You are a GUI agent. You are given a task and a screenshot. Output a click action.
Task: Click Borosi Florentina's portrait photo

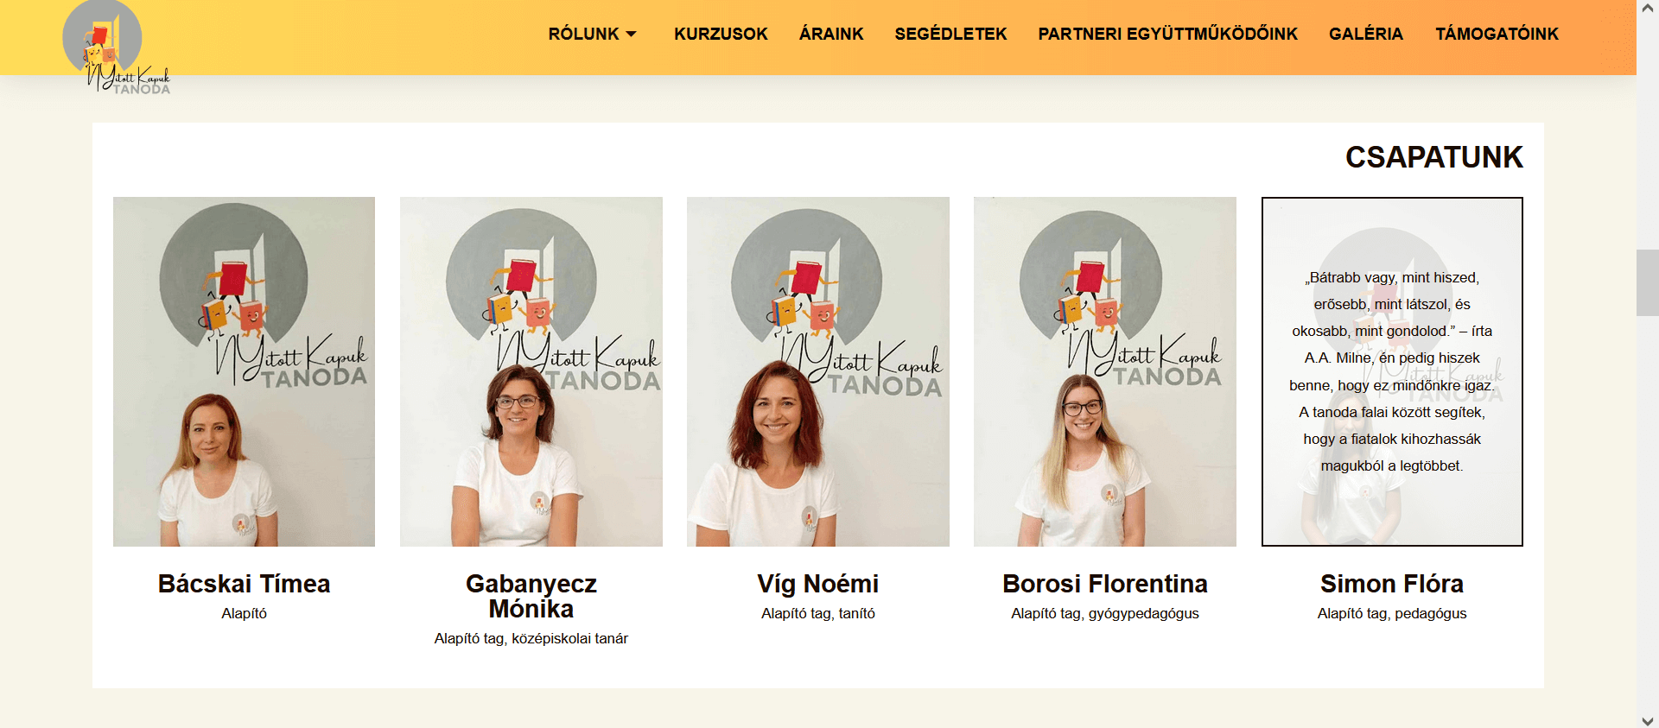click(1105, 371)
